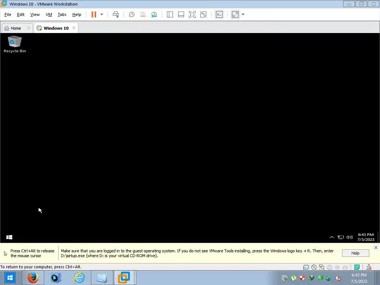Open the host Windows 7 Start button

[x=10, y=278]
